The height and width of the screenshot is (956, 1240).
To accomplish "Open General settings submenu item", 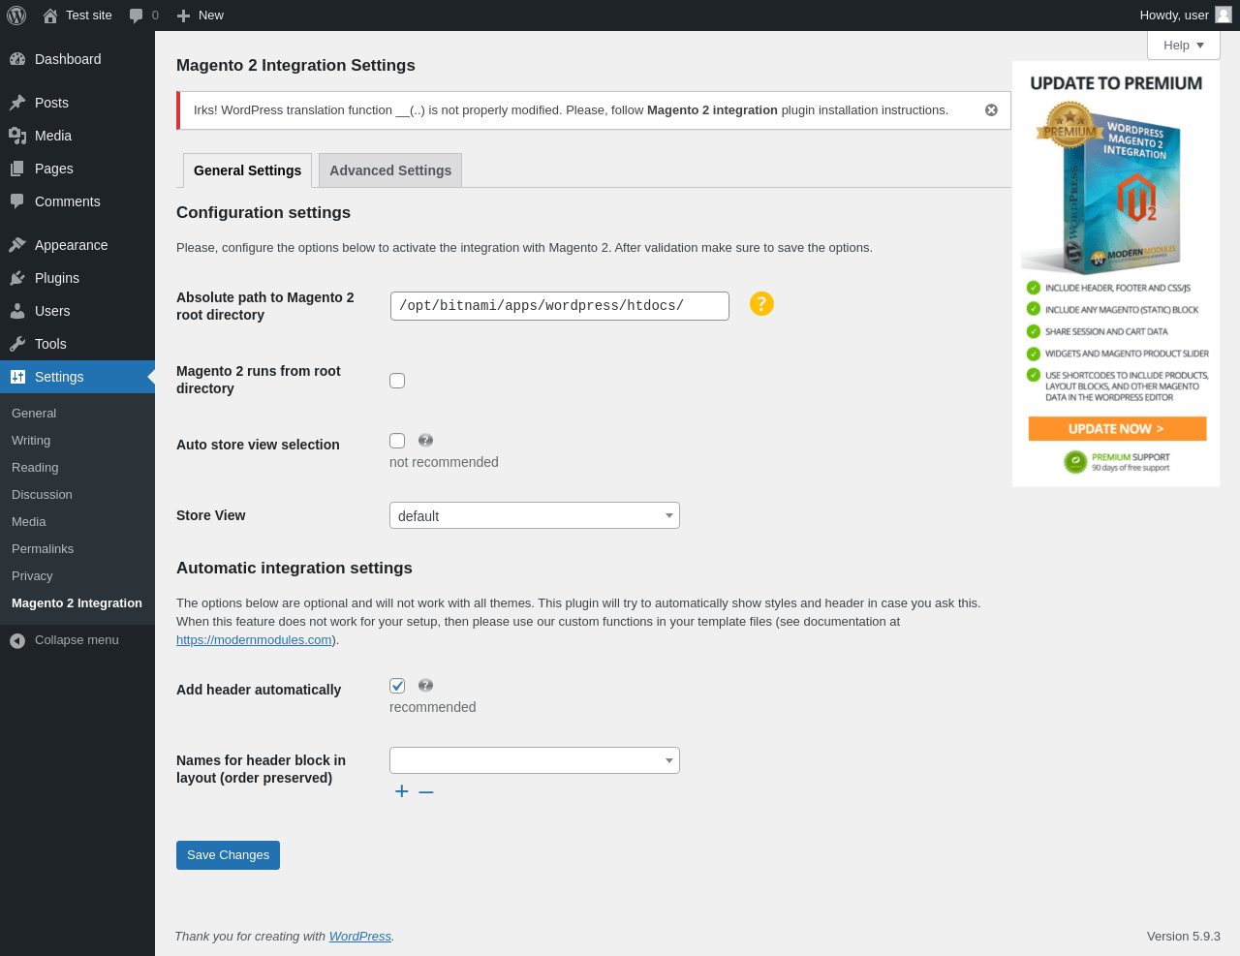I will click(34, 414).
